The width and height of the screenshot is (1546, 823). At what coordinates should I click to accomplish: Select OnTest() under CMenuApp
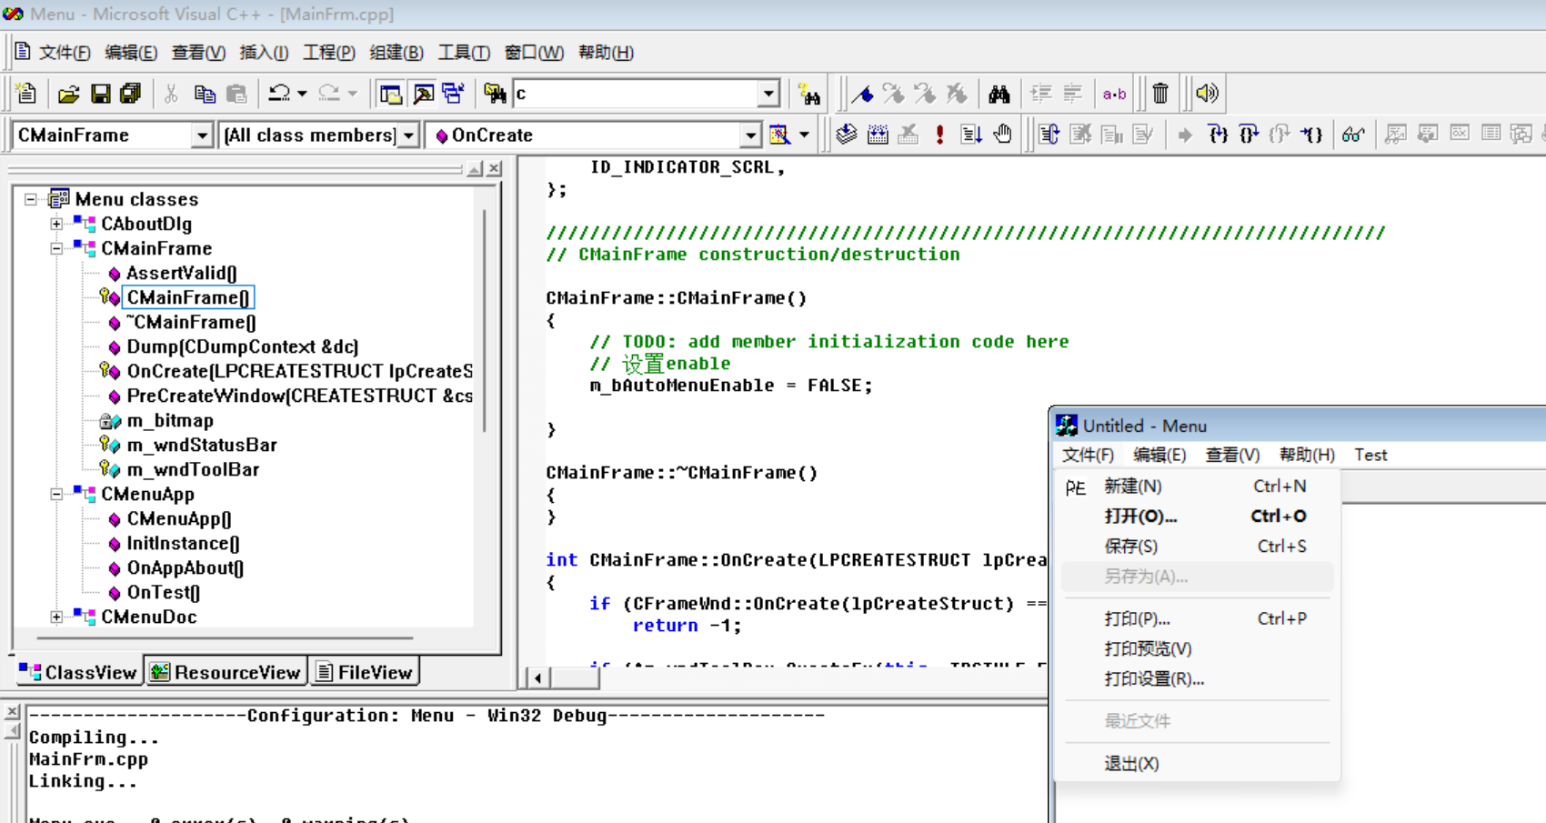point(163,592)
